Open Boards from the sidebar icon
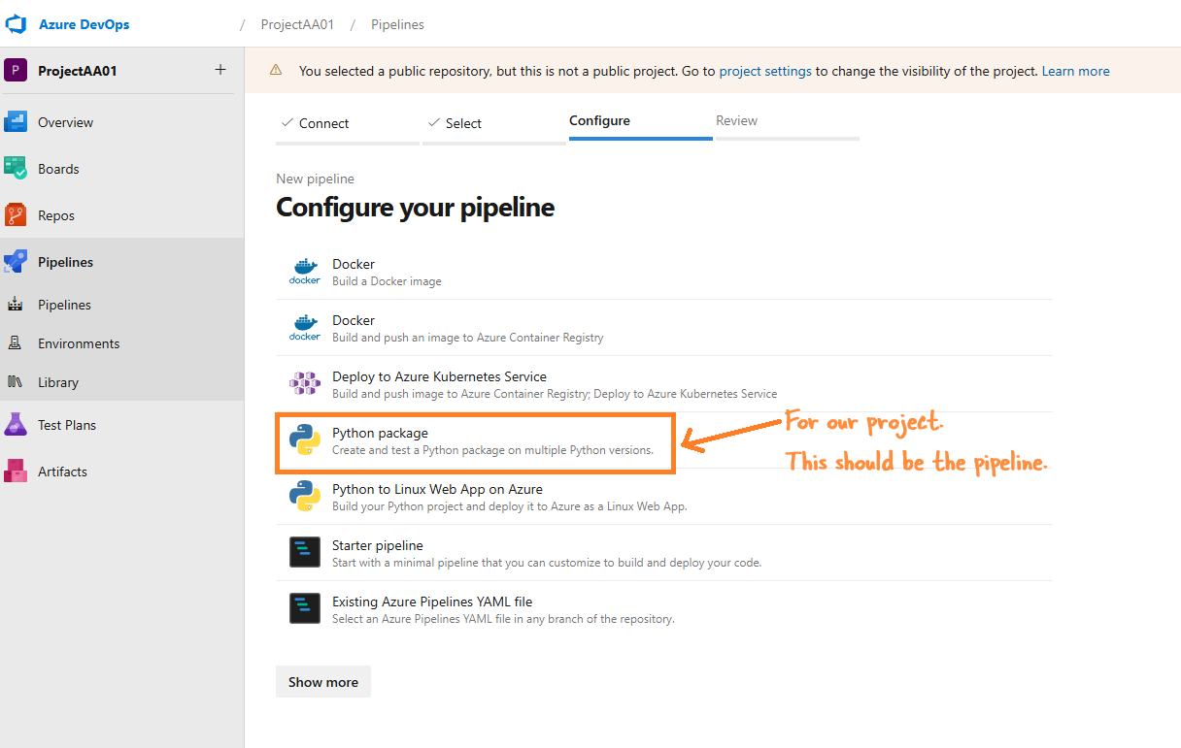Viewport: 1181px width, 748px height. click(x=16, y=169)
